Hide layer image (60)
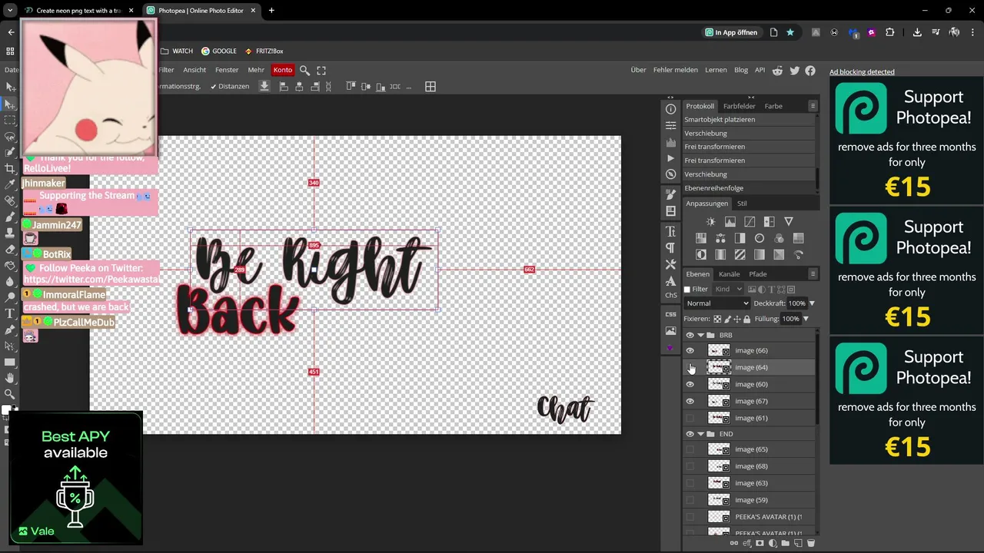Image resolution: width=984 pixels, height=553 pixels. click(x=690, y=384)
